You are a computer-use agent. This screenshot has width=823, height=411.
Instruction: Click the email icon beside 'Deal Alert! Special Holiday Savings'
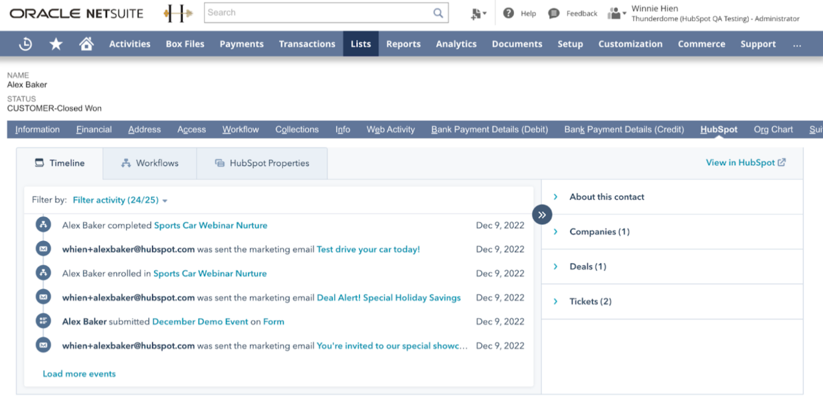coord(43,297)
